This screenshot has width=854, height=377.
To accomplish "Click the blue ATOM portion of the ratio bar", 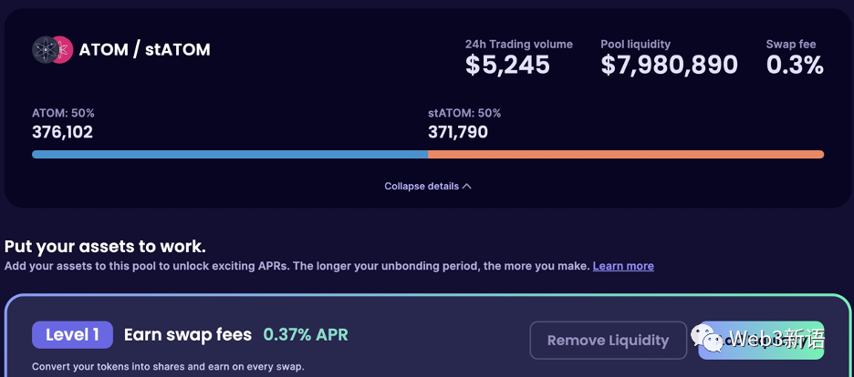I will click(230, 154).
